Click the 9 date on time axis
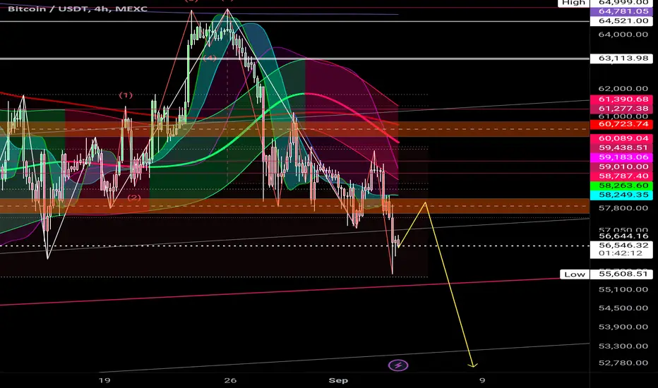Viewport: 658px width, 388px height. click(x=482, y=380)
